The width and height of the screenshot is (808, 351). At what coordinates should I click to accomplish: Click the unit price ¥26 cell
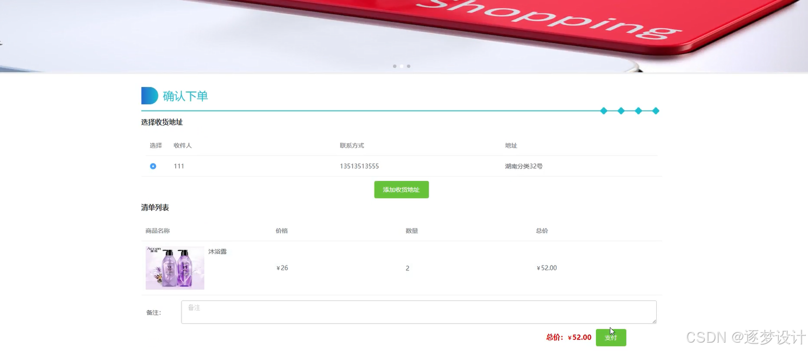pyautogui.click(x=282, y=268)
